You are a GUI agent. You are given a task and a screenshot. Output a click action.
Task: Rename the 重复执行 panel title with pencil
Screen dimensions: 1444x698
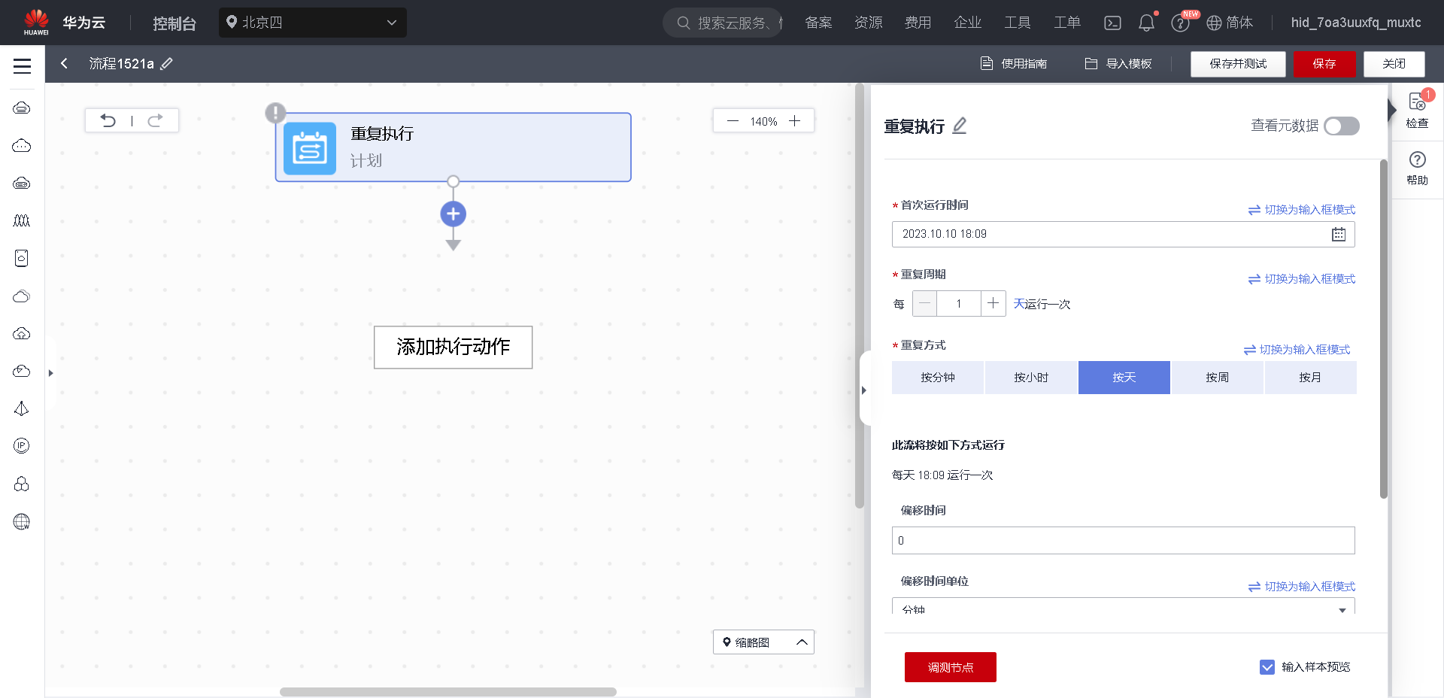tap(960, 126)
